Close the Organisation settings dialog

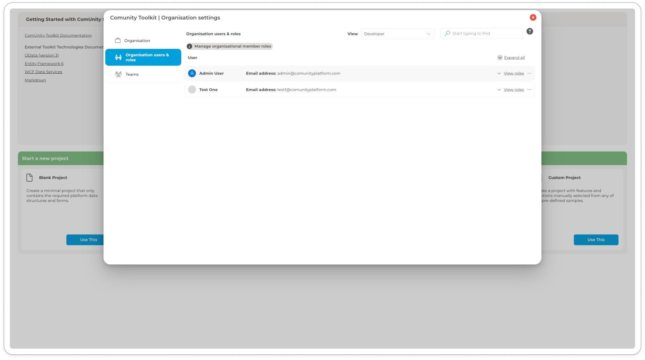(533, 17)
